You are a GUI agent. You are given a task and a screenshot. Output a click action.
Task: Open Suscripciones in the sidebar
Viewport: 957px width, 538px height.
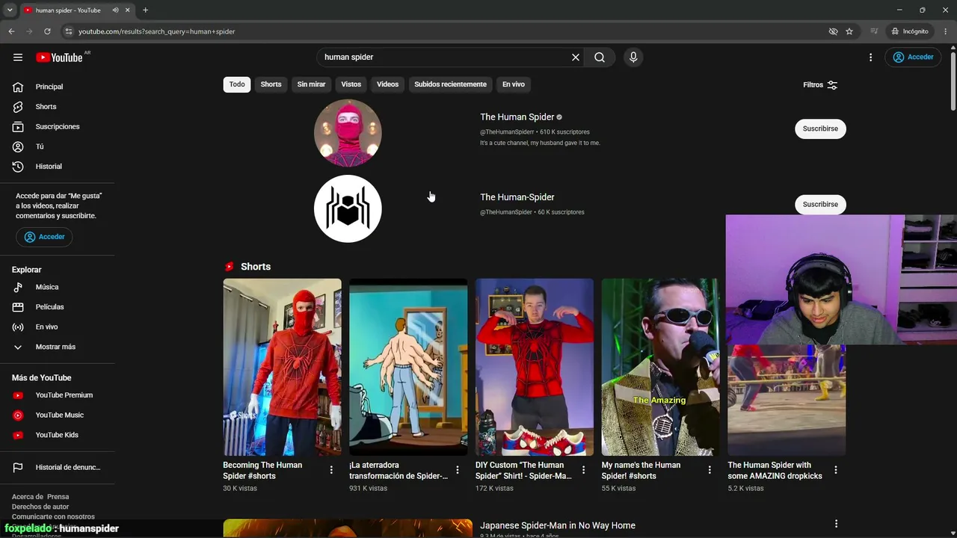[x=58, y=127]
